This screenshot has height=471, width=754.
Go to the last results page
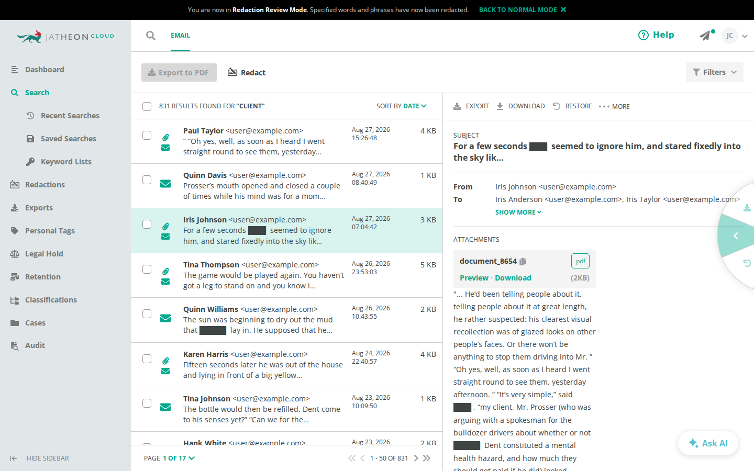427,458
